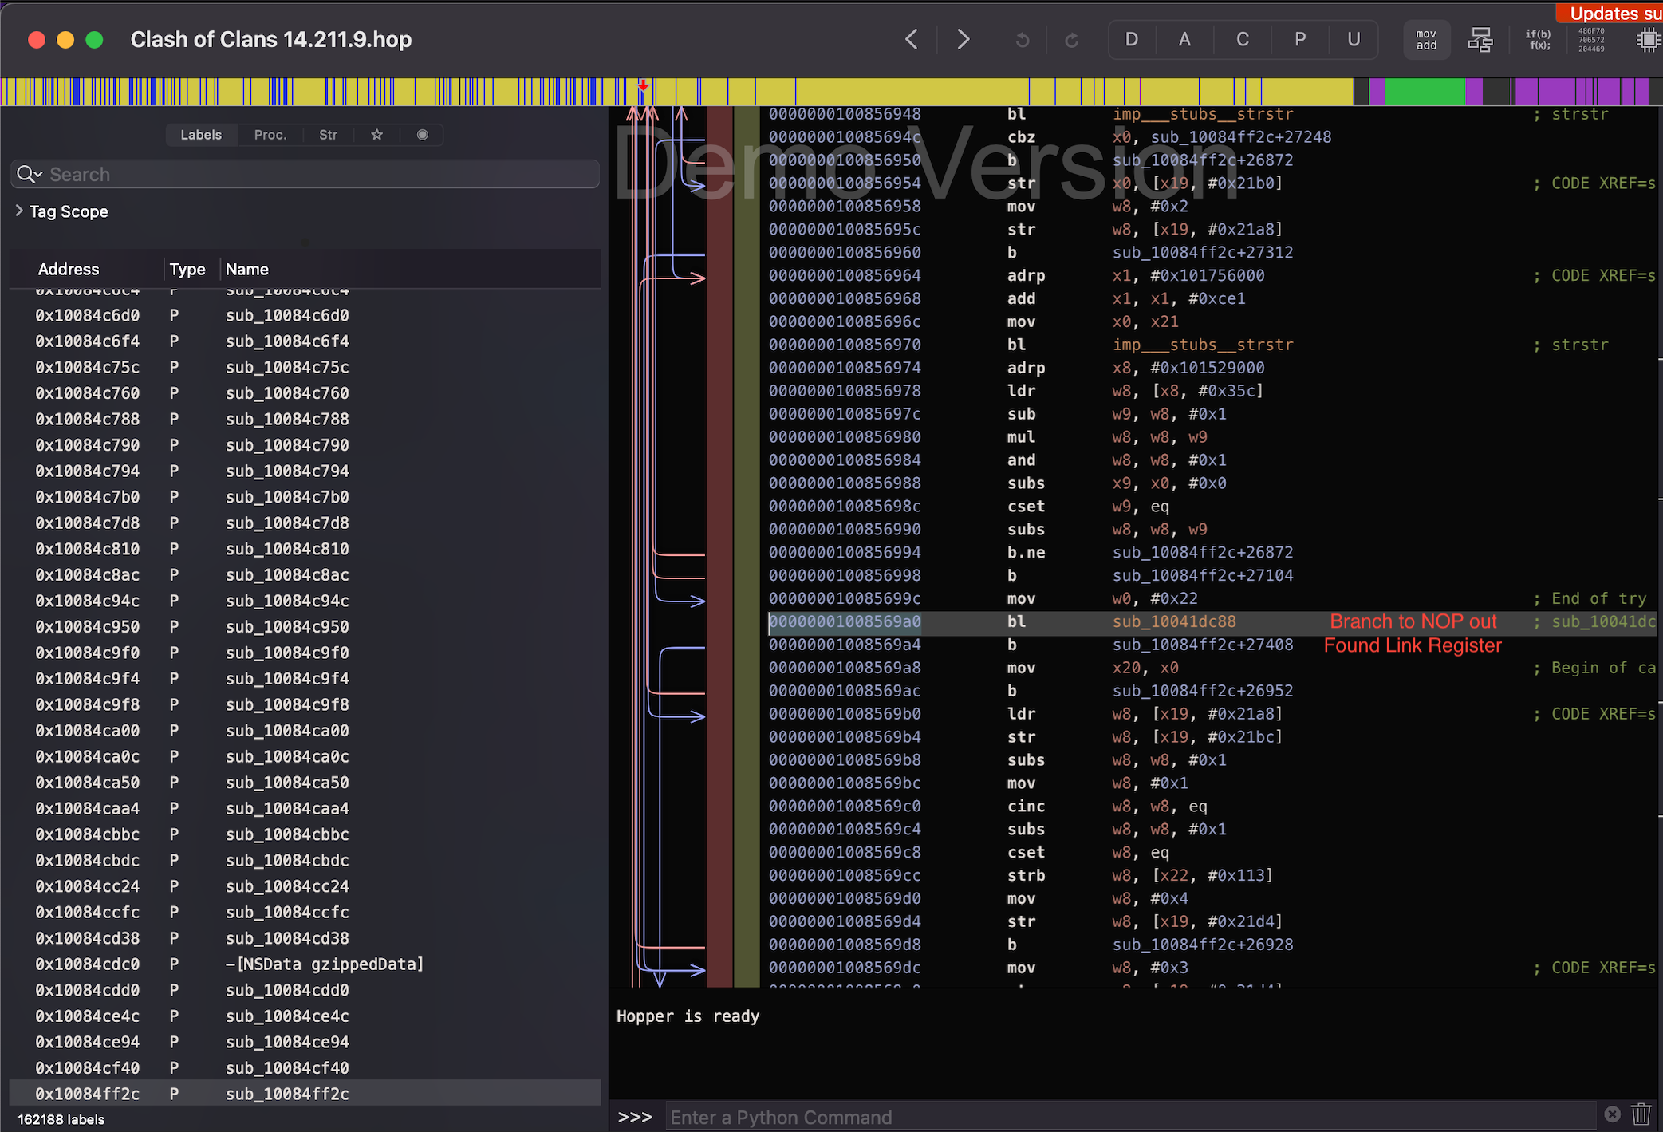
Task: Open the Updates notification banner
Action: pyautogui.click(x=1611, y=13)
